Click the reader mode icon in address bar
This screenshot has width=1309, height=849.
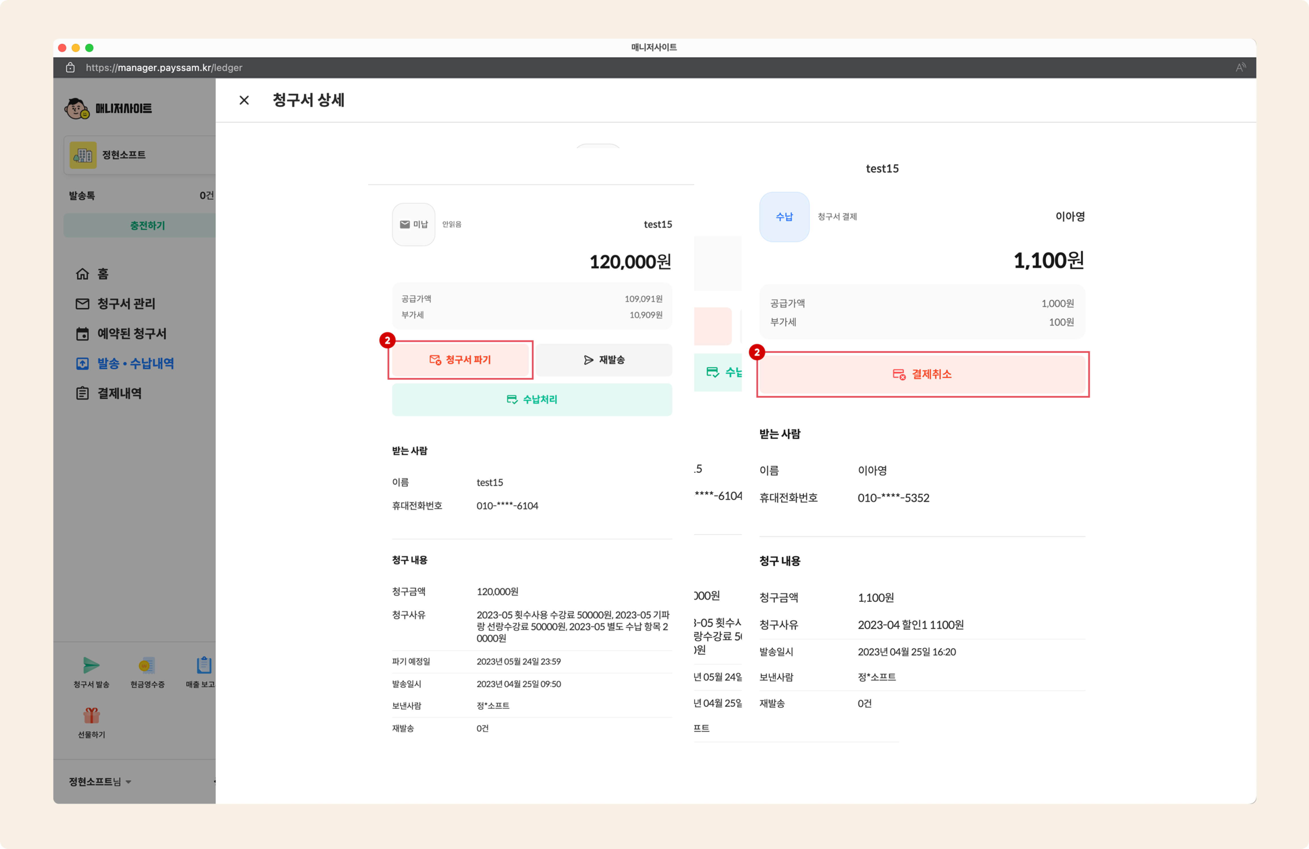tap(1241, 68)
